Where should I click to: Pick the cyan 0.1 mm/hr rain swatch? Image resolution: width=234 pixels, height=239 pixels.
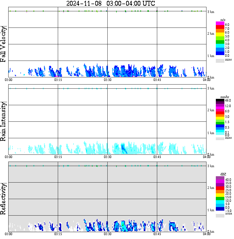pyautogui.click(x=220, y=131)
